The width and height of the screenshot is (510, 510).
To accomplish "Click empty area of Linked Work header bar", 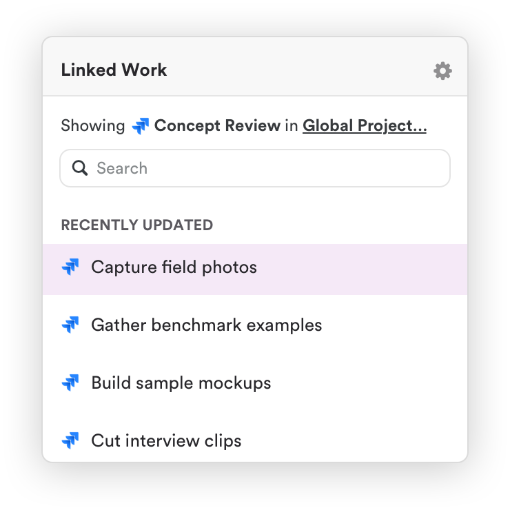I will click(x=296, y=69).
